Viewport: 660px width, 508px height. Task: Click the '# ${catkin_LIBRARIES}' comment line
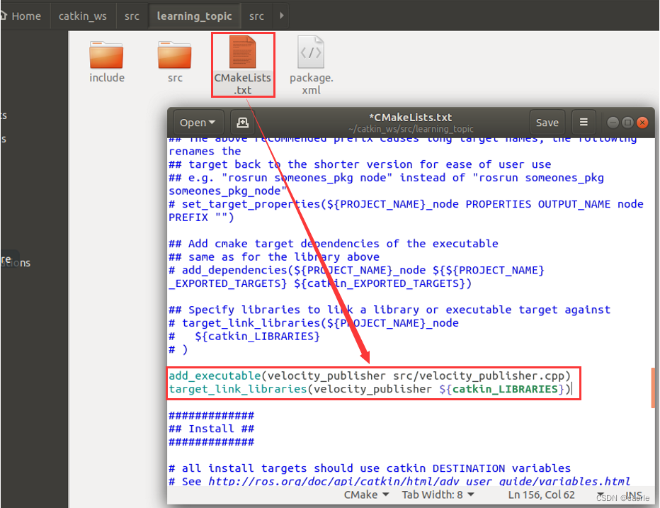(x=244, y=336)
